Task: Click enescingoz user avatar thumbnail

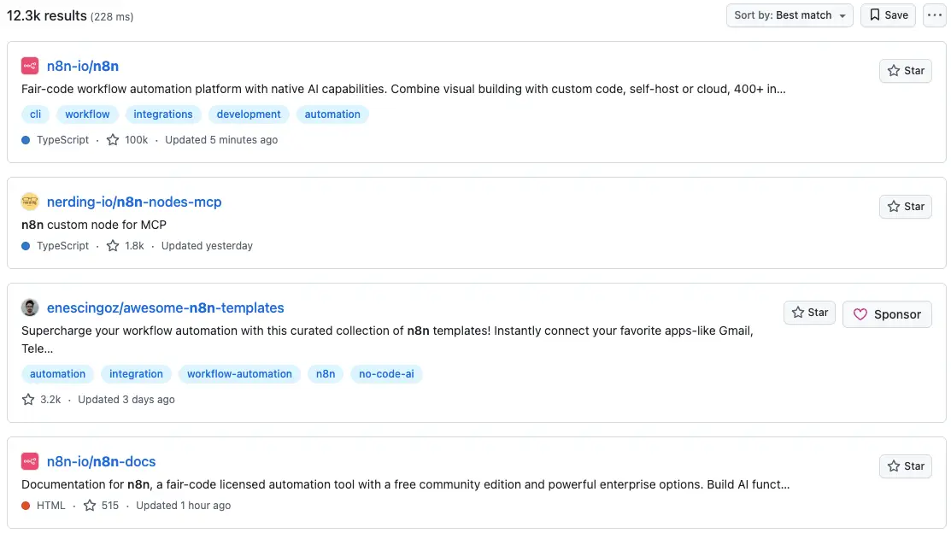Action: click(30, 307)
